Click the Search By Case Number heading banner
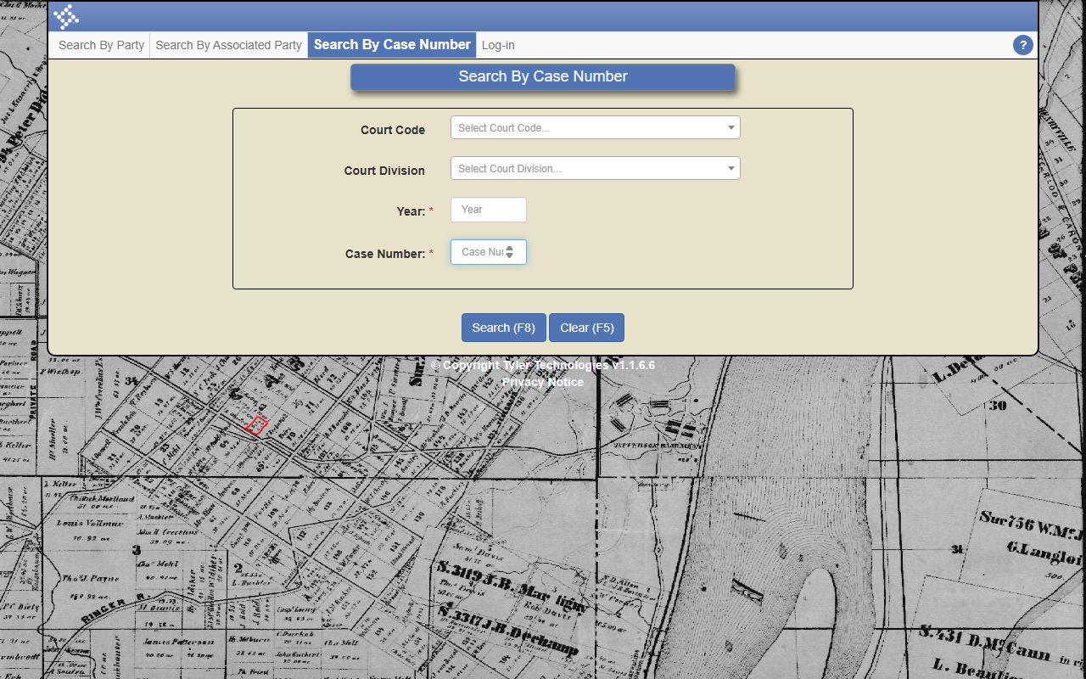Viewport: 1086px width, 679px height. [543, 76]
